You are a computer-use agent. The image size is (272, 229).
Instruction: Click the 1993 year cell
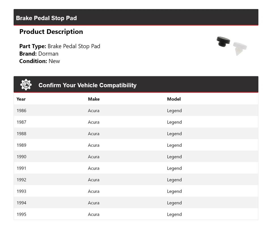21,191
